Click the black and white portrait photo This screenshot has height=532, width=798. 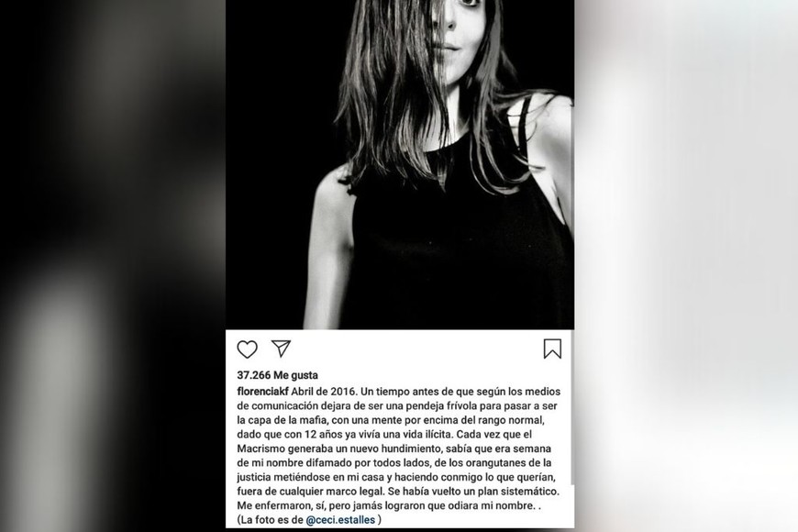(400, 164)
